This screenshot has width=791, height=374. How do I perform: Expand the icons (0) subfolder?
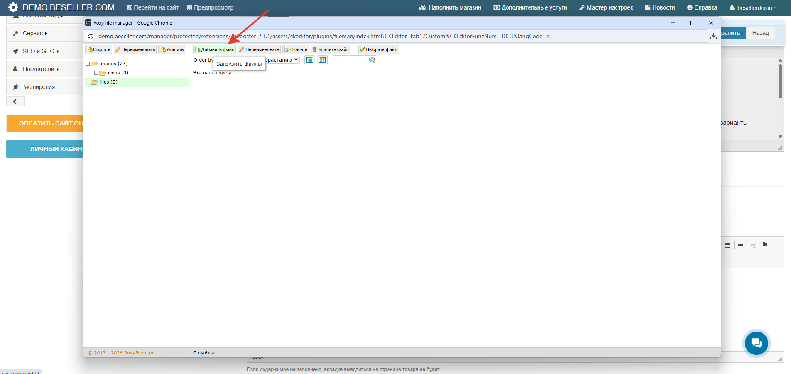(x=96, y=73)
